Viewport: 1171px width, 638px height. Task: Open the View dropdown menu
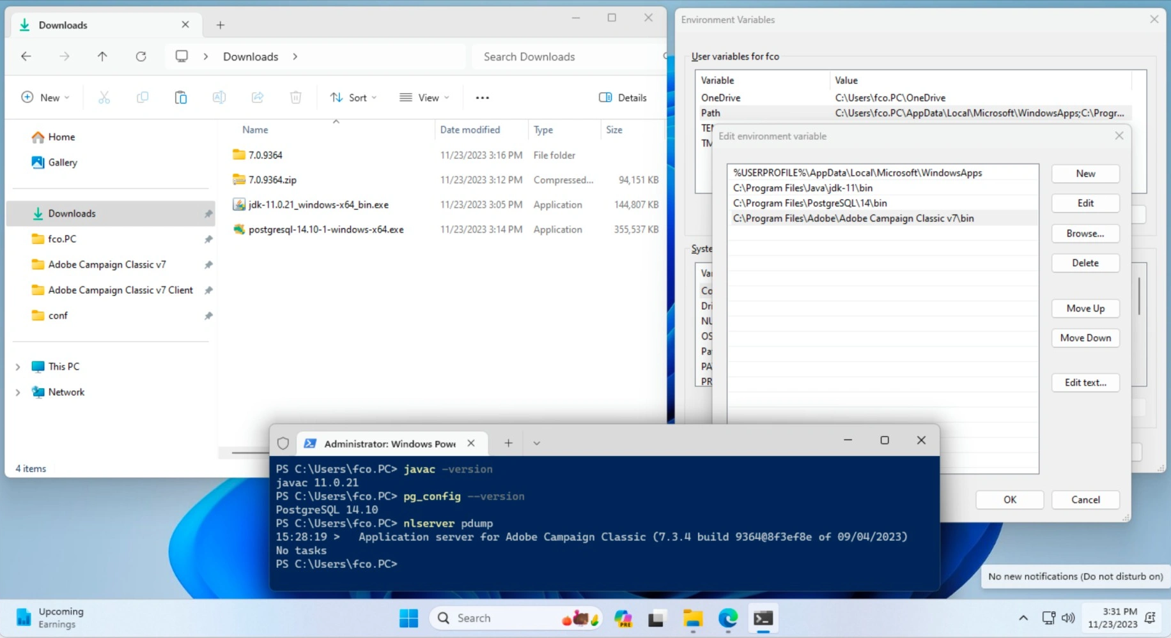424,98
